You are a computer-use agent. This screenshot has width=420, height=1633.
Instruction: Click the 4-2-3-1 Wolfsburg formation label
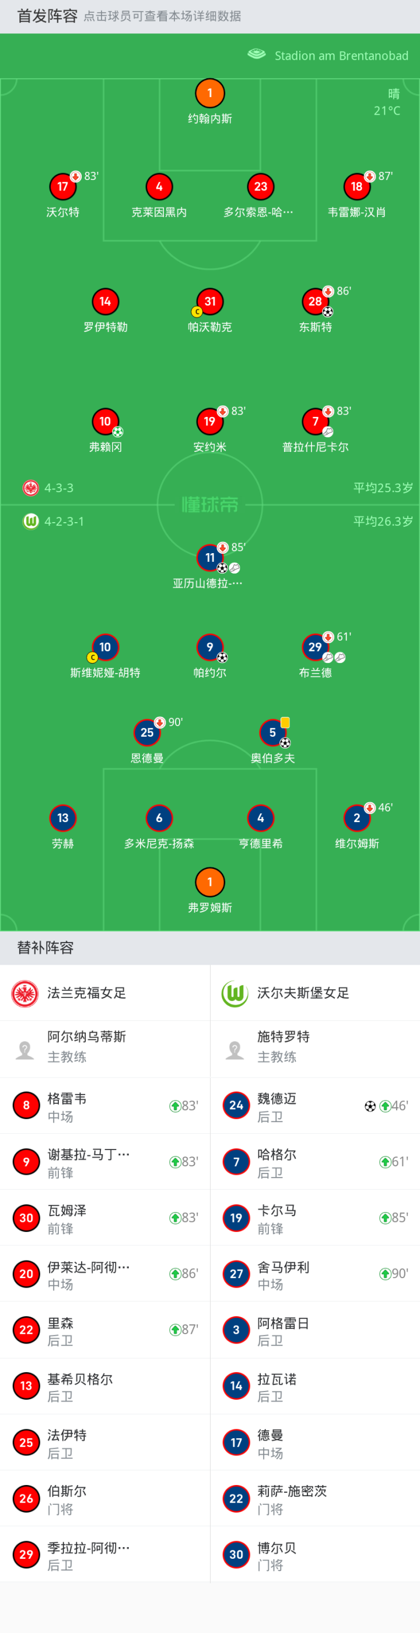pos(63,521)
